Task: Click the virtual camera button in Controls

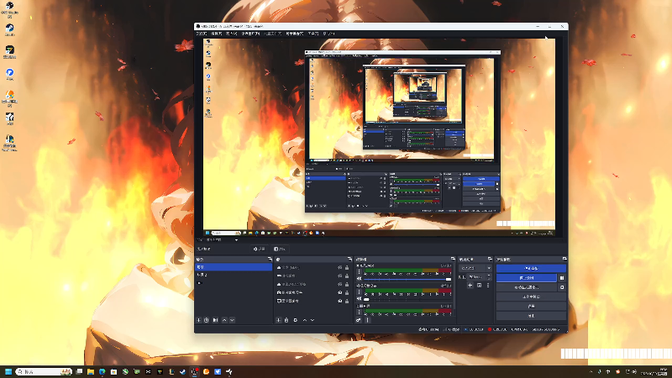Action: 527,287
